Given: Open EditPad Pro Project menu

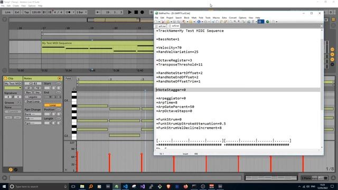Looking at the screenshot, I should point(170,17).
